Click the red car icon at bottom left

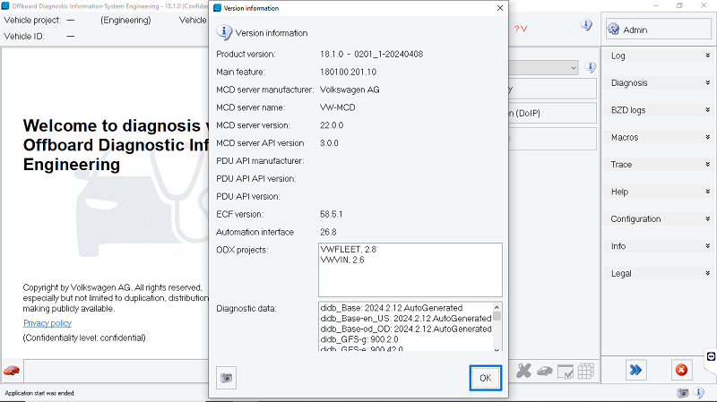point(12,371)
